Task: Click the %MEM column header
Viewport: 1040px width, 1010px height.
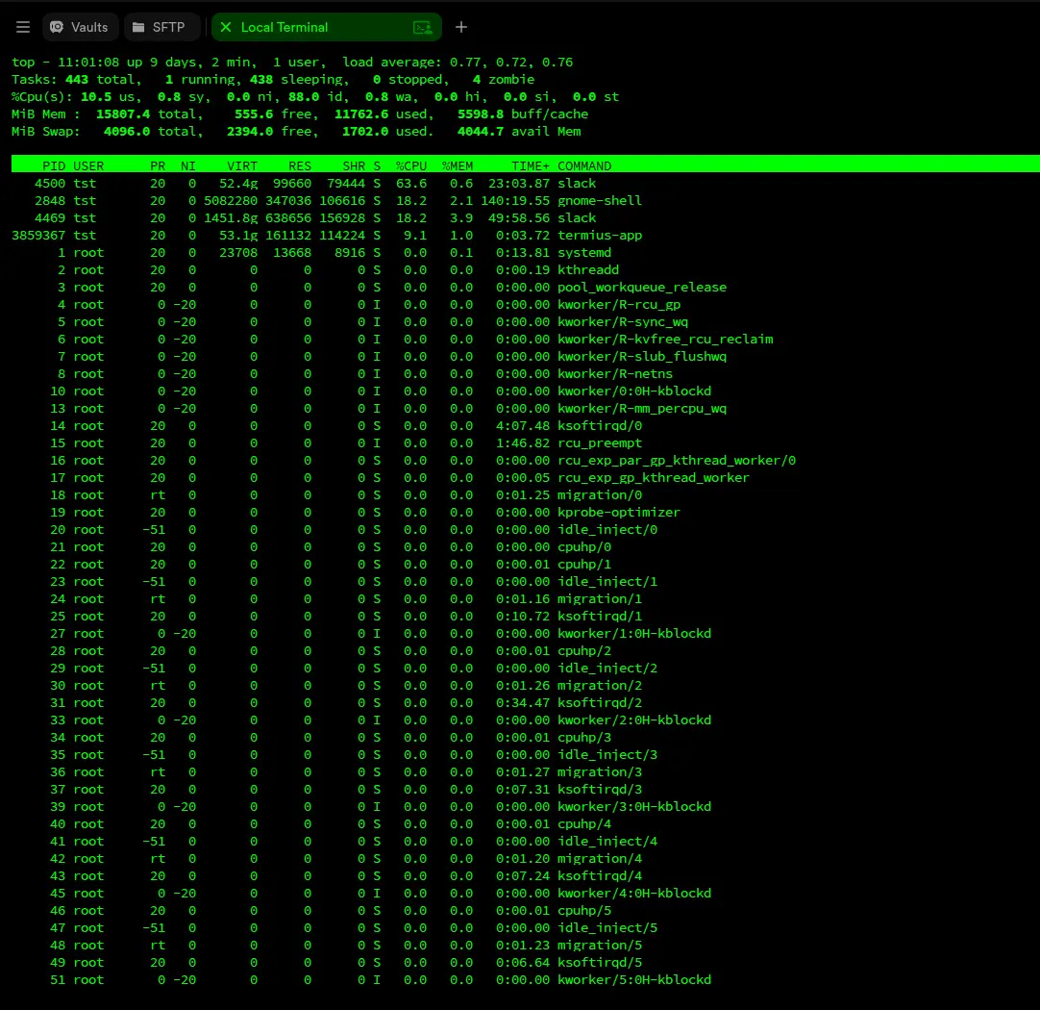Action: point(458,165)
